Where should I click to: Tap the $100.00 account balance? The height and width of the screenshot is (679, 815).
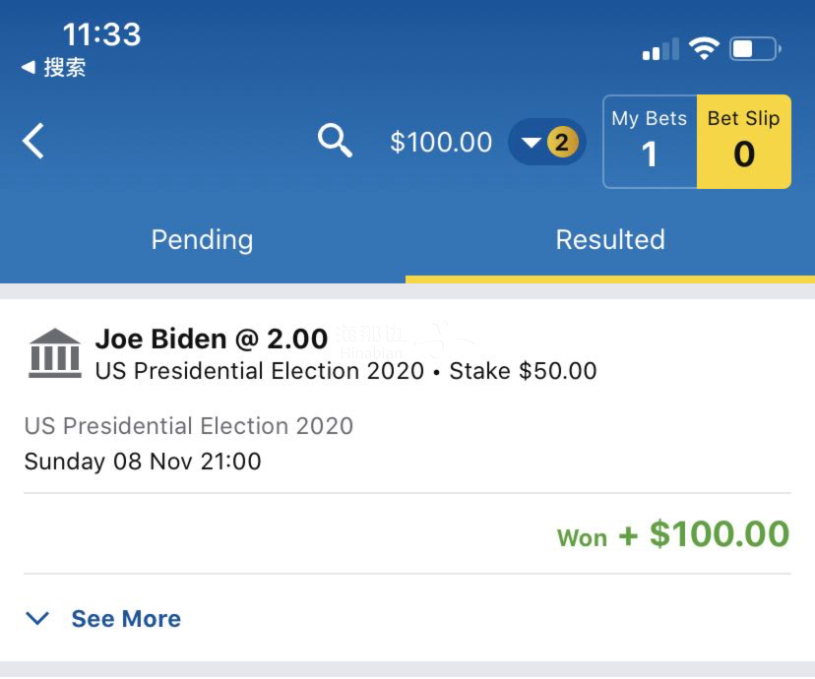pyautogui.click(x=441, y=142)
